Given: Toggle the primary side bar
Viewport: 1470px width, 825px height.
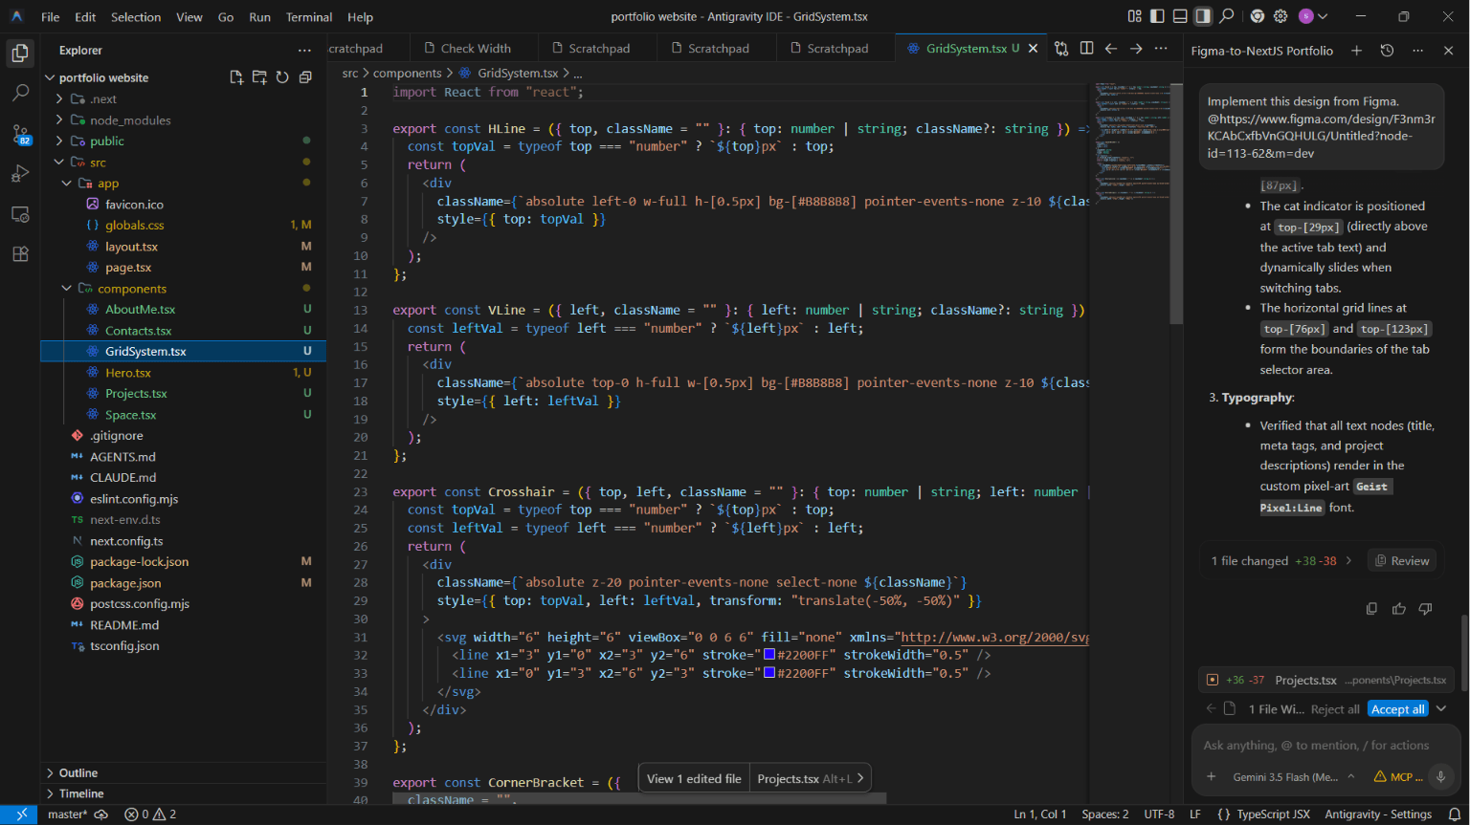Looking at the screenshot, I should click(1157, 16).
